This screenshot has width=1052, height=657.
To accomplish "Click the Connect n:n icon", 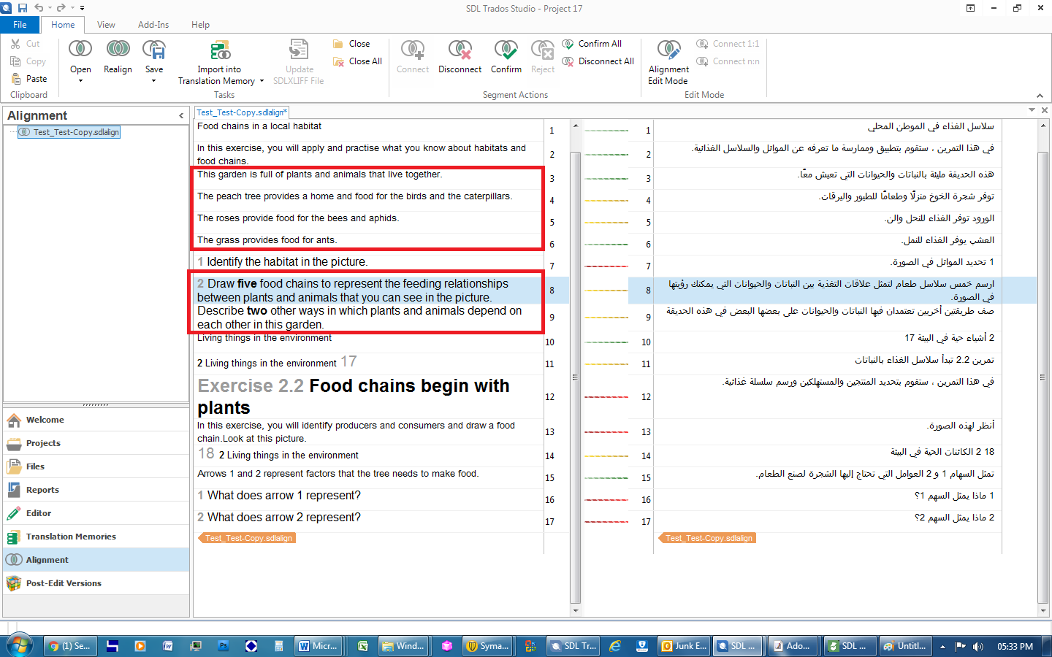I will click(x=702, y=61).
